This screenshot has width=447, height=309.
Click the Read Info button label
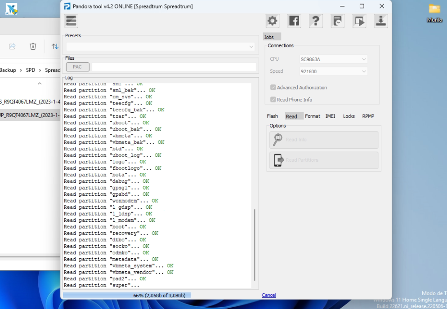(296, 140)
